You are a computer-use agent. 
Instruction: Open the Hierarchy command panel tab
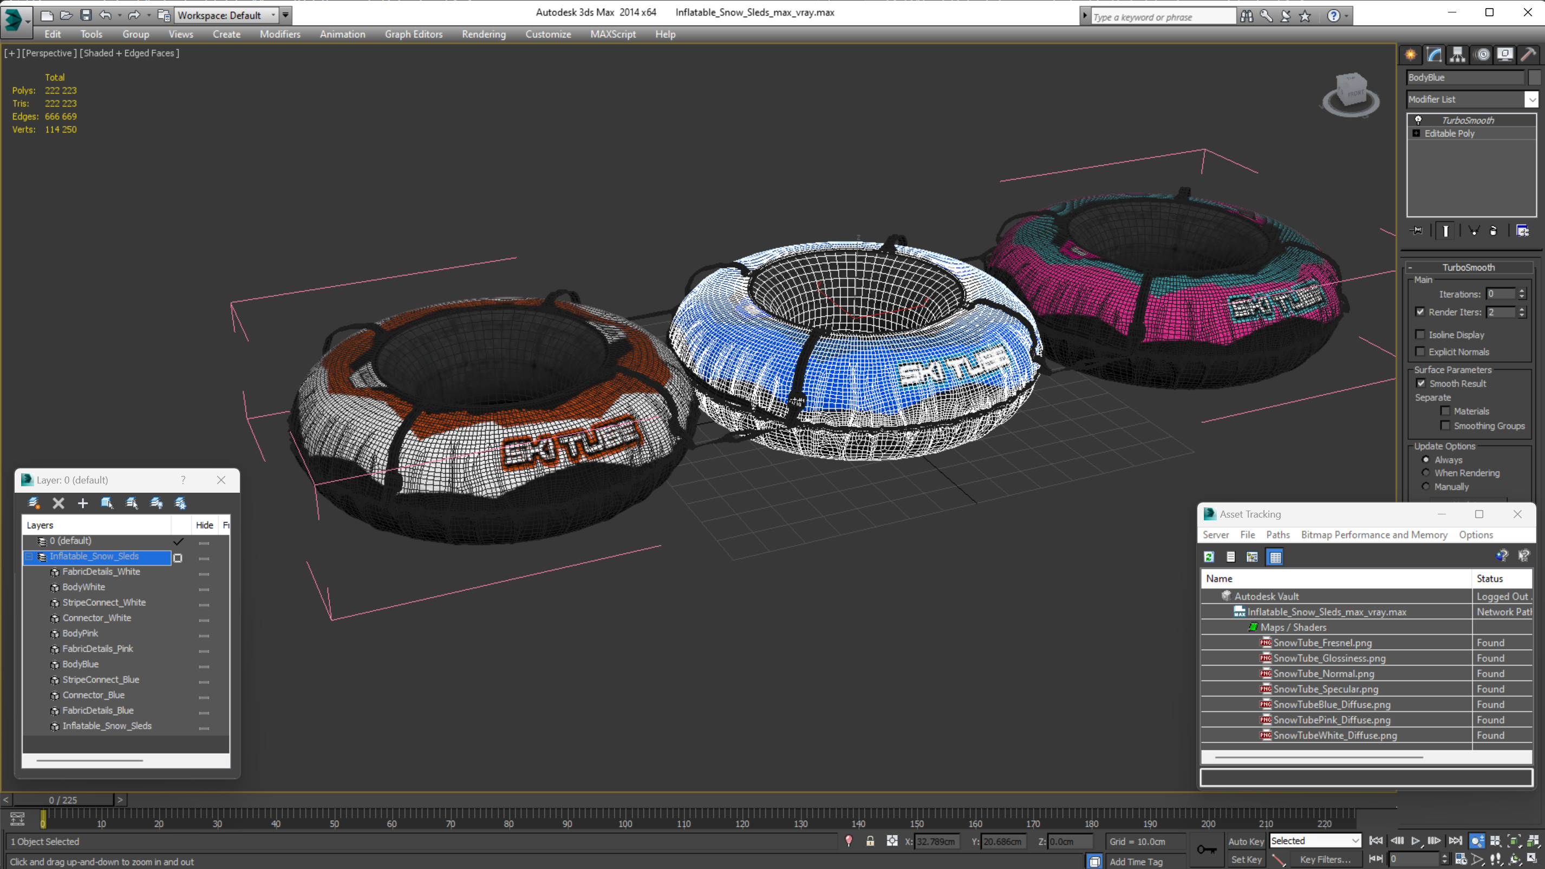[1457, 55]
